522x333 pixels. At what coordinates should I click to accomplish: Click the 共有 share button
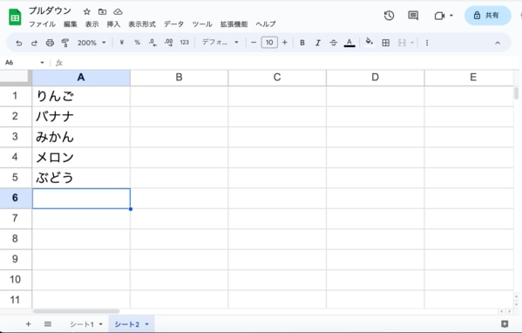point(487,16)
